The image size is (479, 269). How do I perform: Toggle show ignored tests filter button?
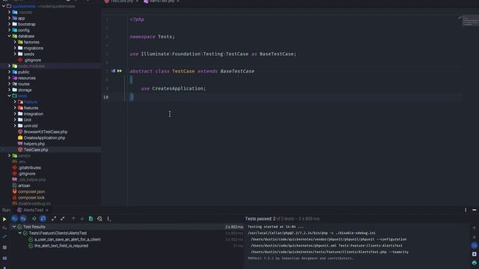click(23, 219)
